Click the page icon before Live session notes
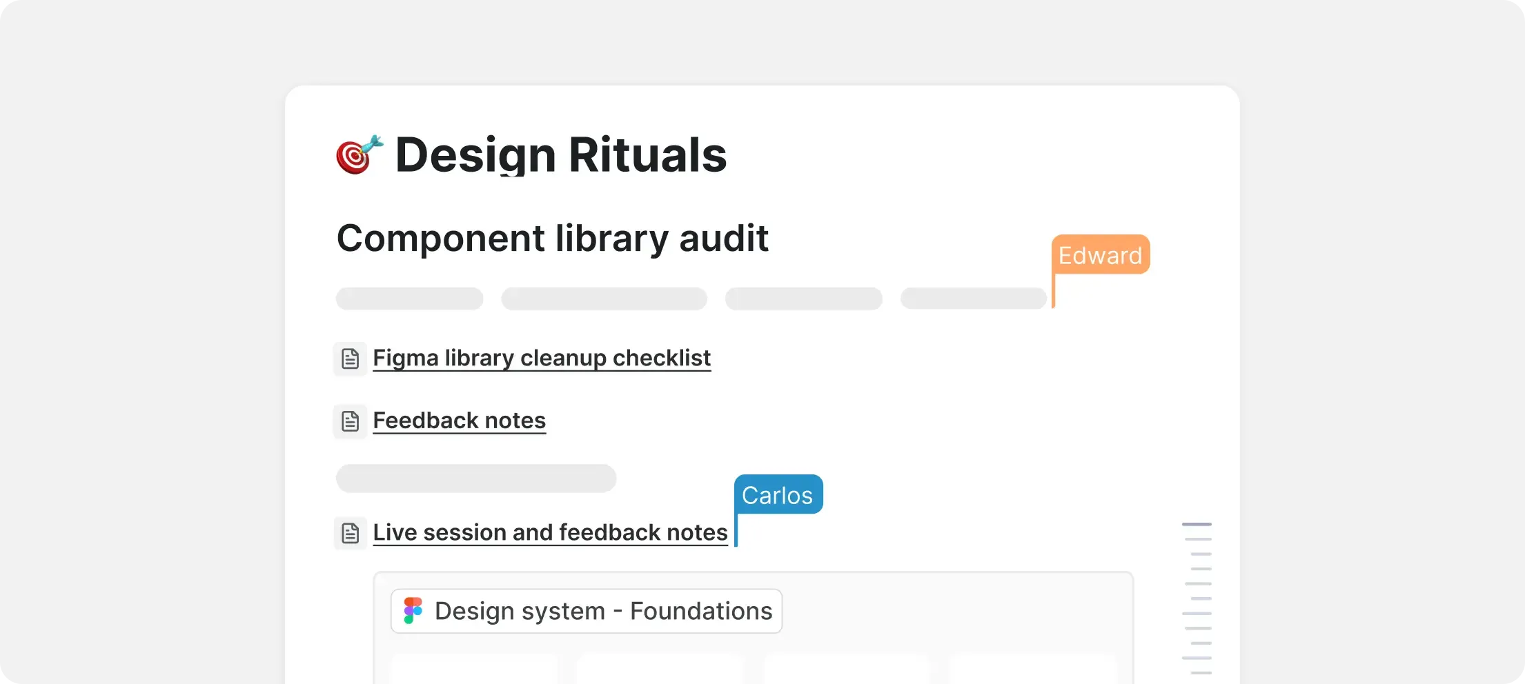Screen dimensions: 1525x684 (x=351, y=533)
